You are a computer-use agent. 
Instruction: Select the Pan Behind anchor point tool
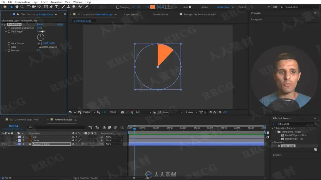point(39,7)
